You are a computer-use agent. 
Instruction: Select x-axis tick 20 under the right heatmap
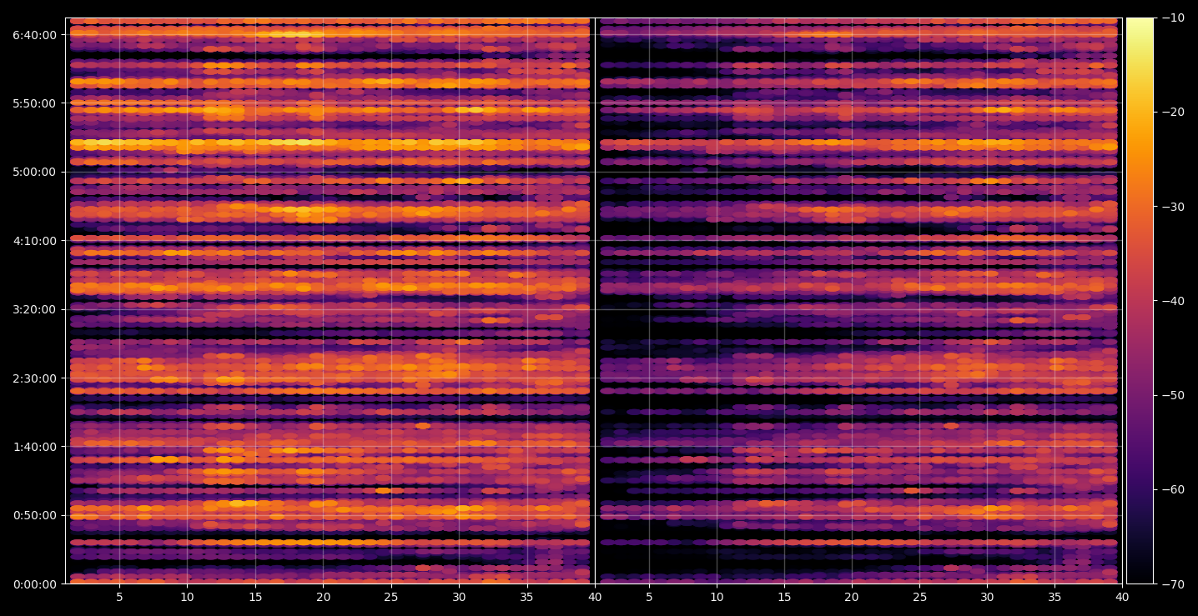852,597
